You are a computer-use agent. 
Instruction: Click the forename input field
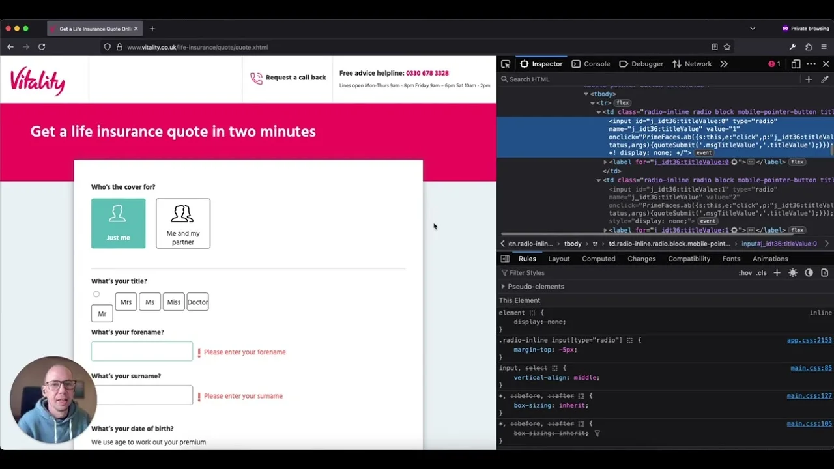pos(142,352)
